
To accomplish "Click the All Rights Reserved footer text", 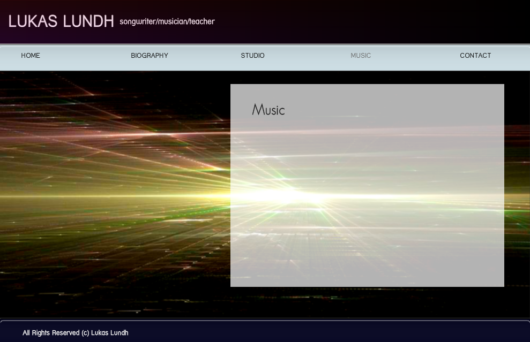I will tap(76, 332).
